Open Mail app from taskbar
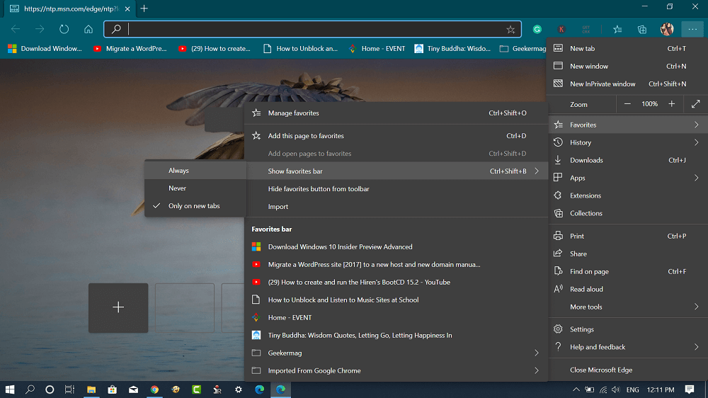708x398 pixels. [133, 390]
